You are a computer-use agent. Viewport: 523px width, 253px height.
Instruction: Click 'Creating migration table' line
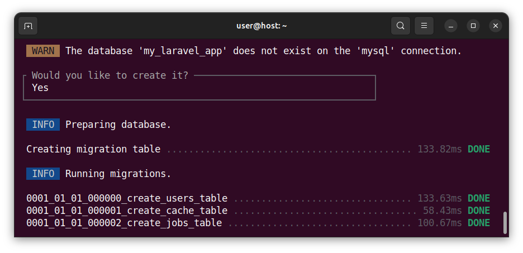coord(93,149)
